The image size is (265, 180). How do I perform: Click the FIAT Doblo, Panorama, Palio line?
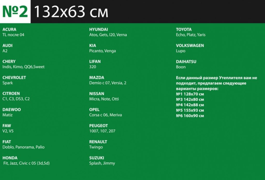pyautogui.click(x=24, y=147)
